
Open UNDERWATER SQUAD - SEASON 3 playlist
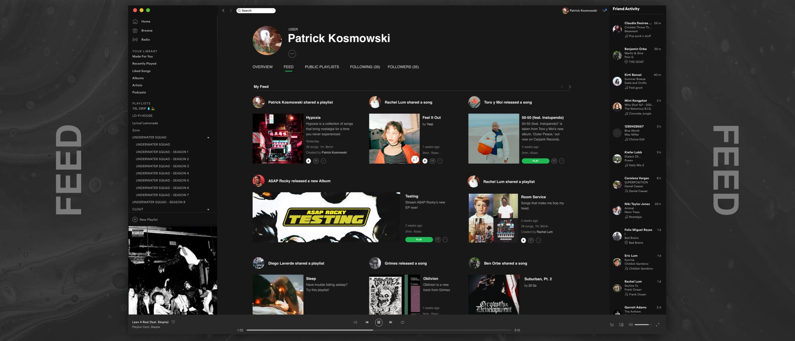tap(162, 166)
